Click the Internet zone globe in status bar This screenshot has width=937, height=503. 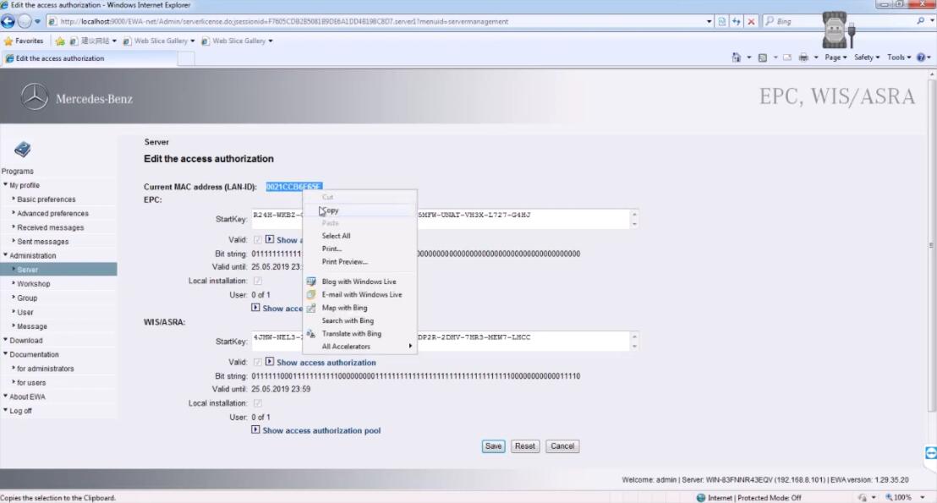[x=701, y=498]
